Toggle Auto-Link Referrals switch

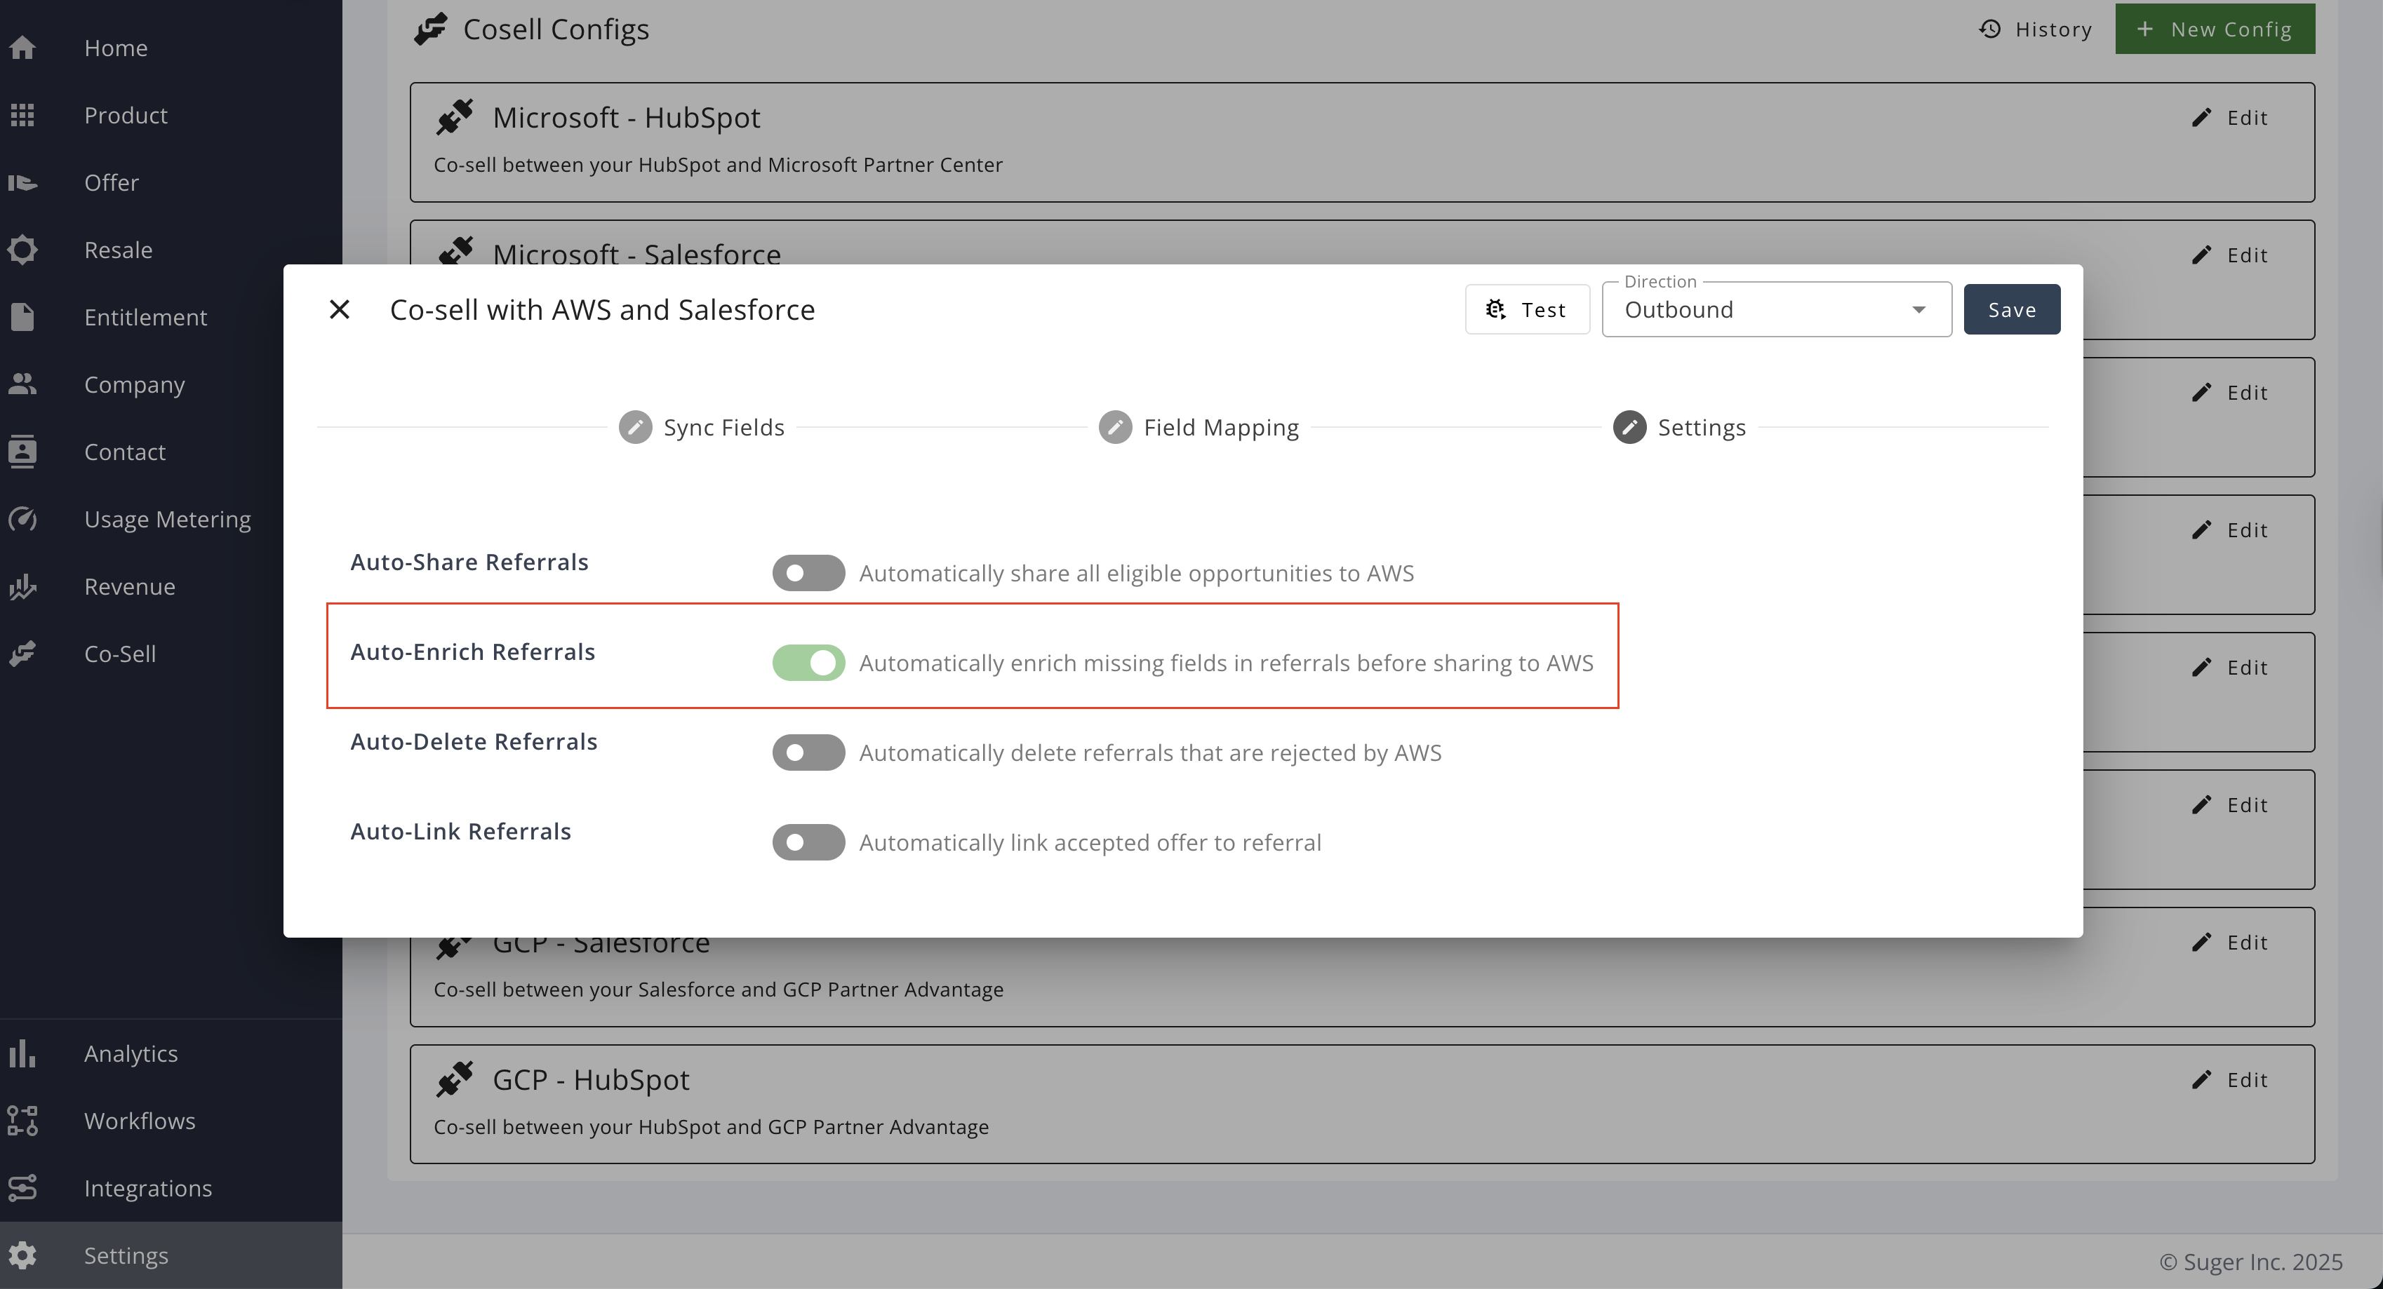click(x=808, y=842)
